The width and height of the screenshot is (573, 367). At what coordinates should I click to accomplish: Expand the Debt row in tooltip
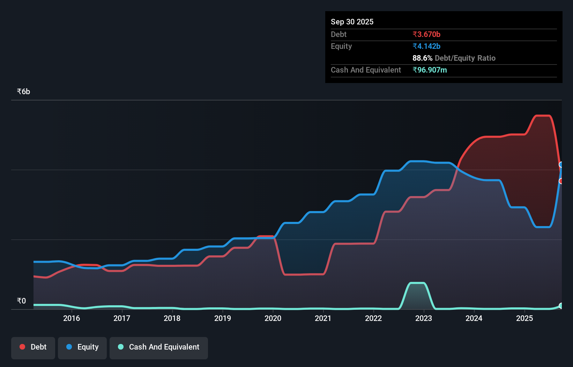[x=338, y=34]
